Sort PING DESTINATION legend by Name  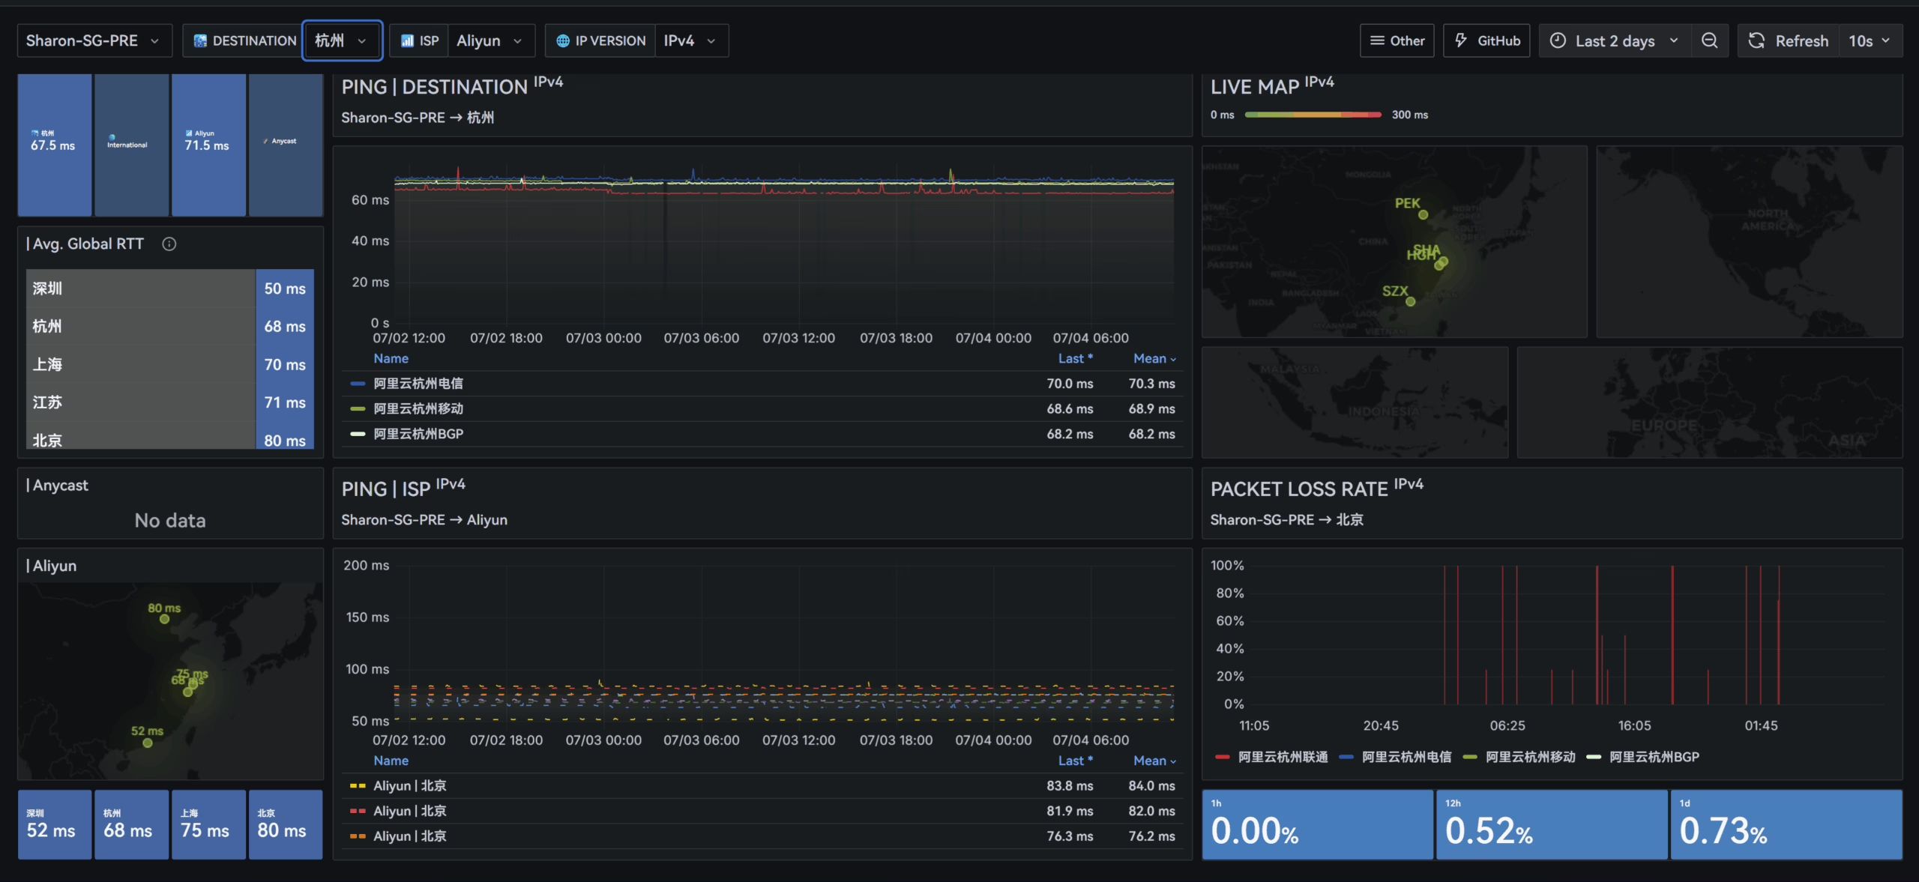click(x=391, y=358)
